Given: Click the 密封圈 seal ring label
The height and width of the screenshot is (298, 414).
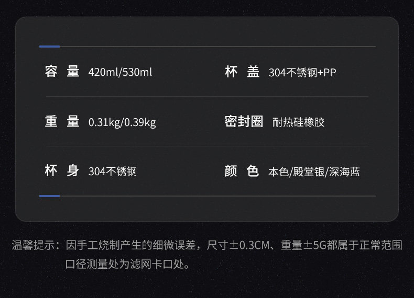Looking at the screenshot, I should click(244, 122).
